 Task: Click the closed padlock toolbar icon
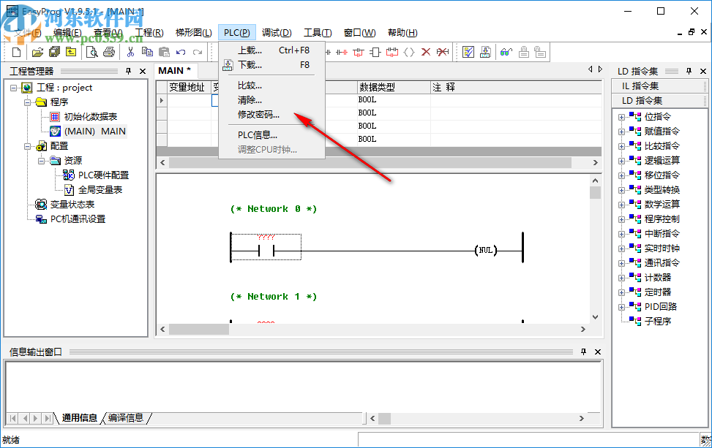coord(523,52)
